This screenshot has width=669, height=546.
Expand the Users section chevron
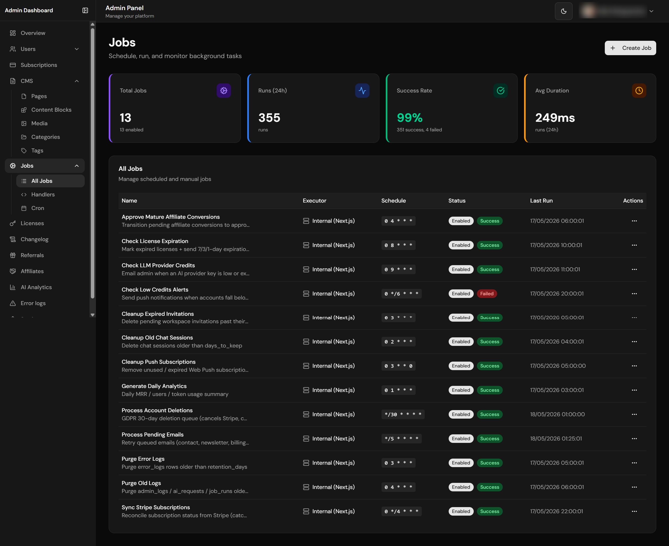[77, 49]
